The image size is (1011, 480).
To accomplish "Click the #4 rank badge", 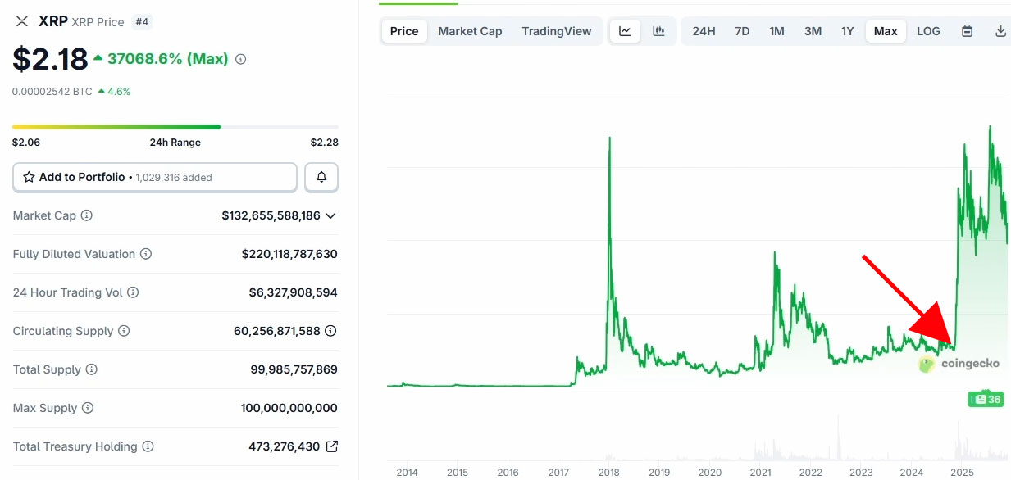I will click(143, 22).
